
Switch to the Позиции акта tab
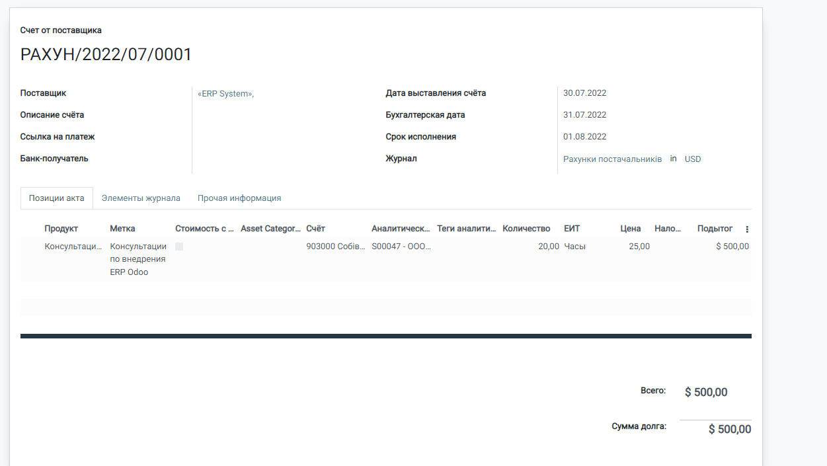56,198
